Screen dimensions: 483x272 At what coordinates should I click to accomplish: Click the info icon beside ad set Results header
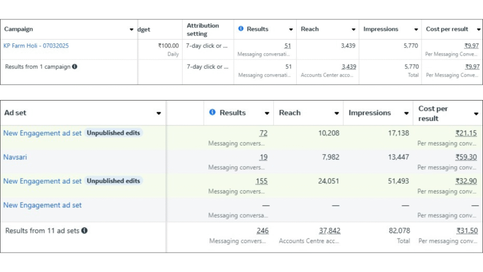pyautogui.click(x=212, y=112)
